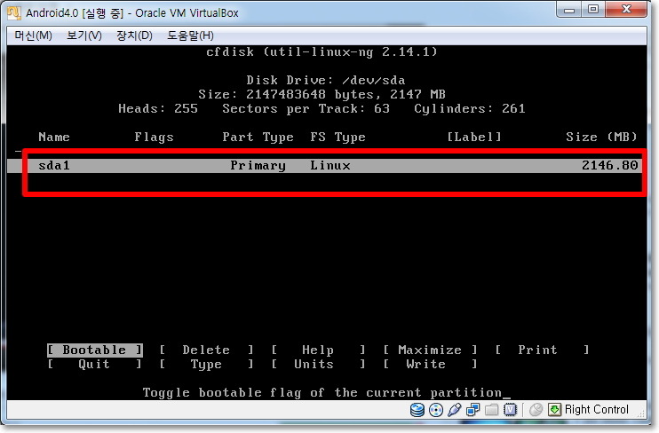Select the Type option in cfdisk
Viewport: 659px width, 433px height.
pyautogui.click(x=206, y=365)
